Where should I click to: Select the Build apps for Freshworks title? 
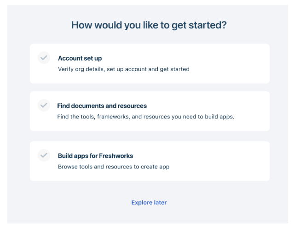tap(95, 156)
